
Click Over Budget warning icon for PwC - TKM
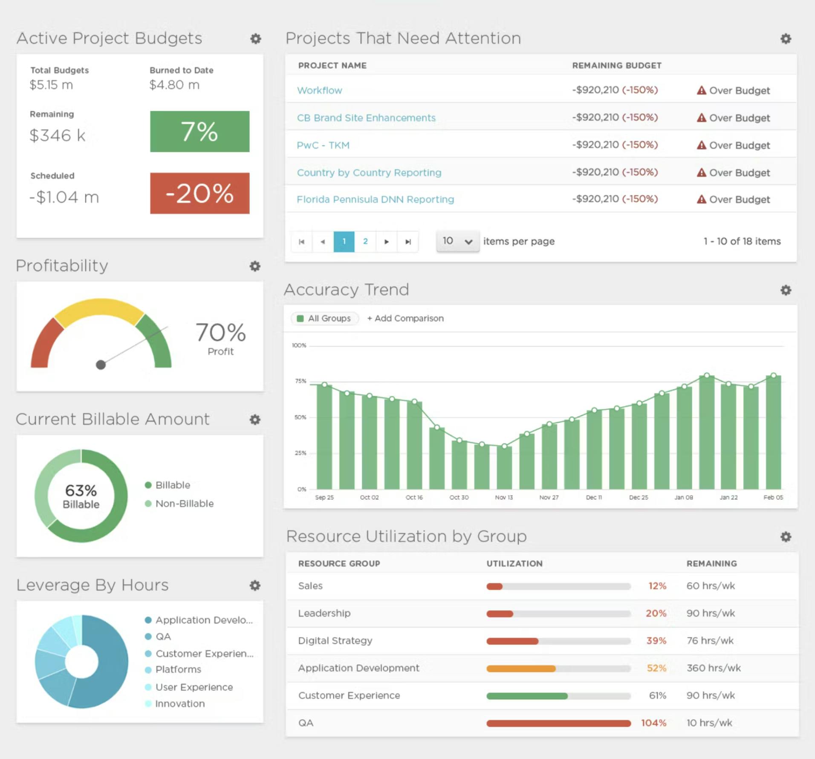(701, 145)
